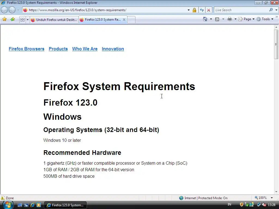Click the Forward navigation button
The height and width of the screenshot is (209, 279).
(12, 10)
